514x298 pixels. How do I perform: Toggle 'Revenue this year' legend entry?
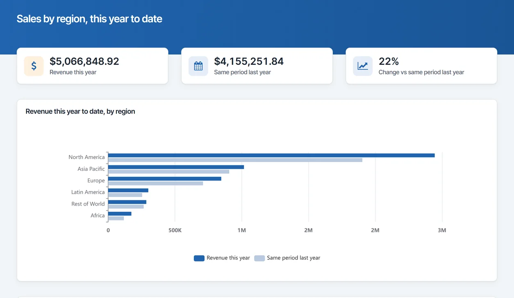point(222,258)
